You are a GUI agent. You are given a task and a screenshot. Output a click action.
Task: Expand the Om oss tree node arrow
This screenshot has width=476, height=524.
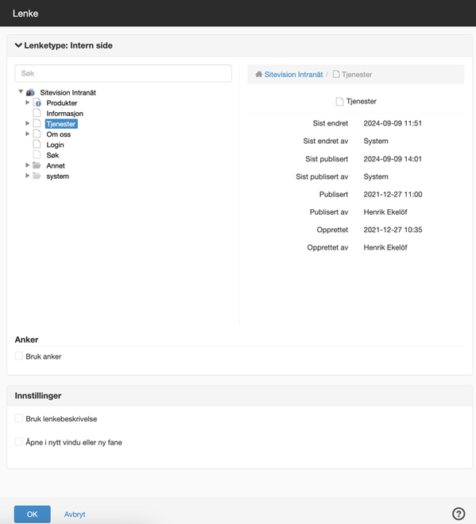tap(27, 134)
